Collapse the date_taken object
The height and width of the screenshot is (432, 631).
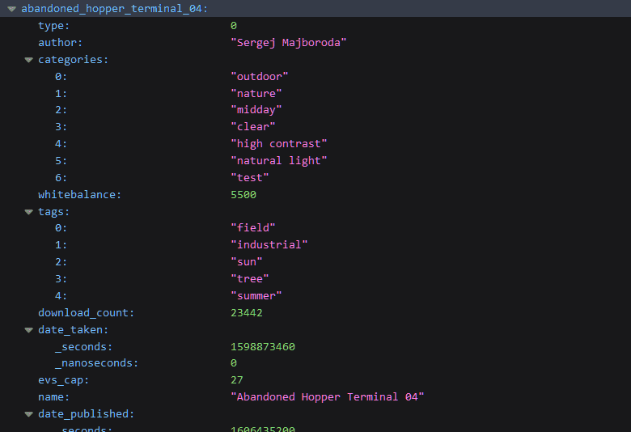point(28,330)
